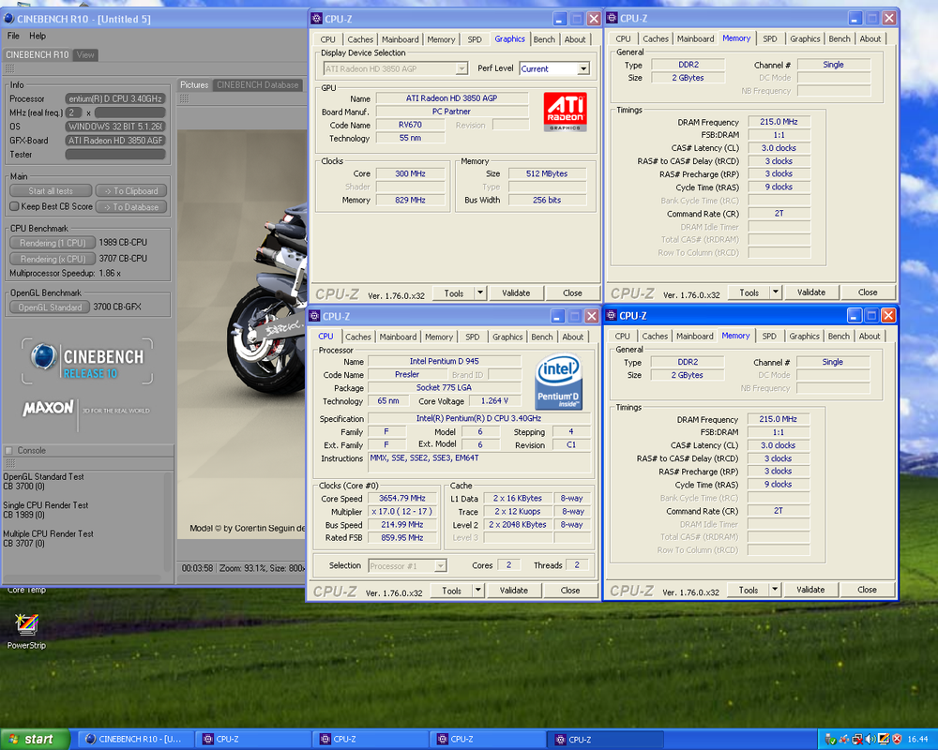Open the Processor #1 Selection dropdown
Viewport: 938px width, 750px height.
[441, 566]
